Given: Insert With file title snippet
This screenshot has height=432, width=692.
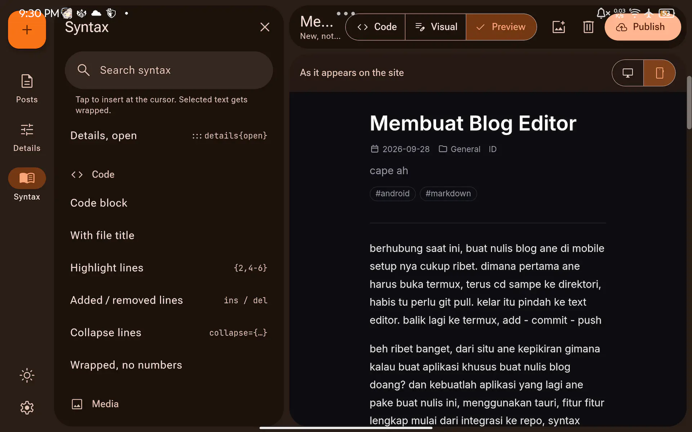Looking at the screenshot, I should (169, 235).
